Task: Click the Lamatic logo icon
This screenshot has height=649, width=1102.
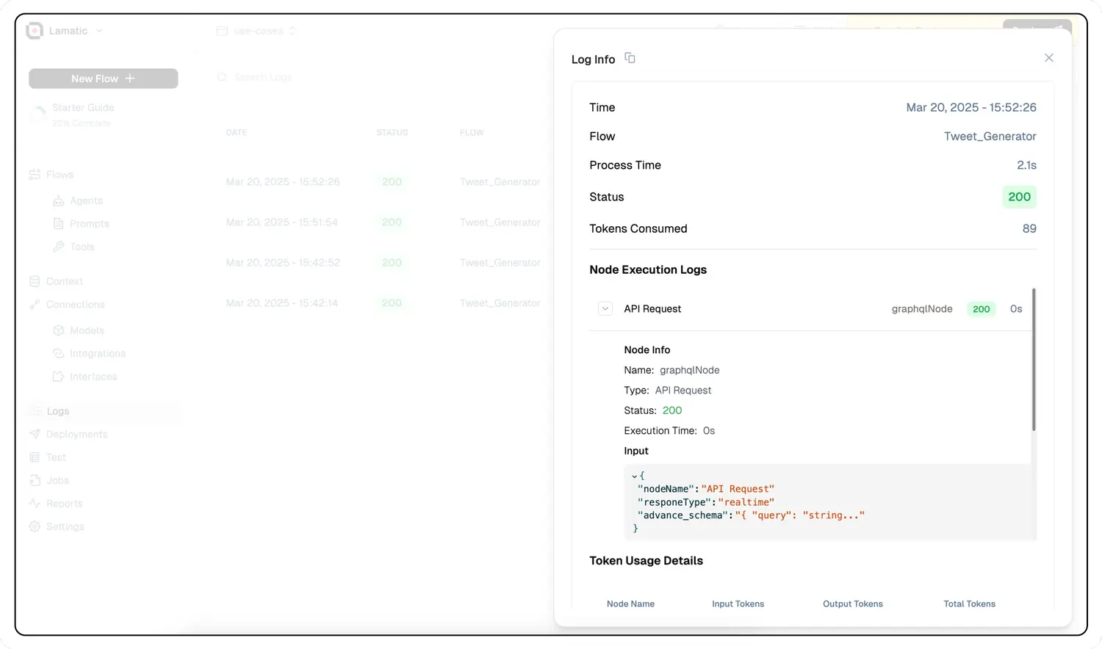Action: tap(35, 31)
